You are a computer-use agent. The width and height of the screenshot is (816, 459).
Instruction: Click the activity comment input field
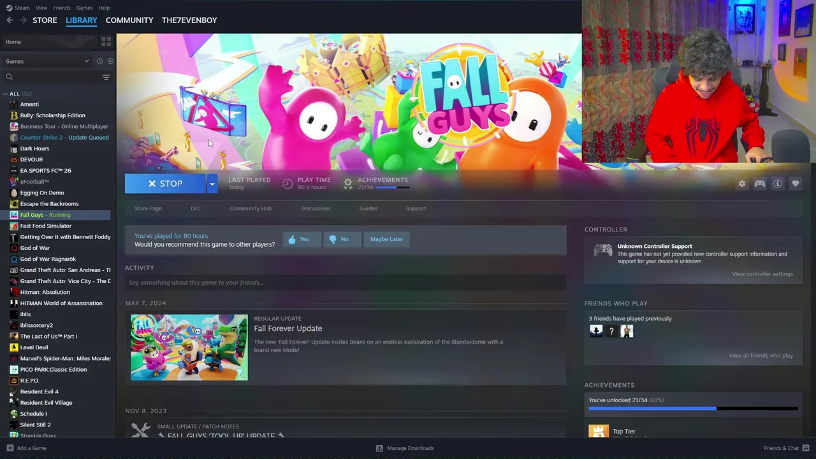point(346,282)
